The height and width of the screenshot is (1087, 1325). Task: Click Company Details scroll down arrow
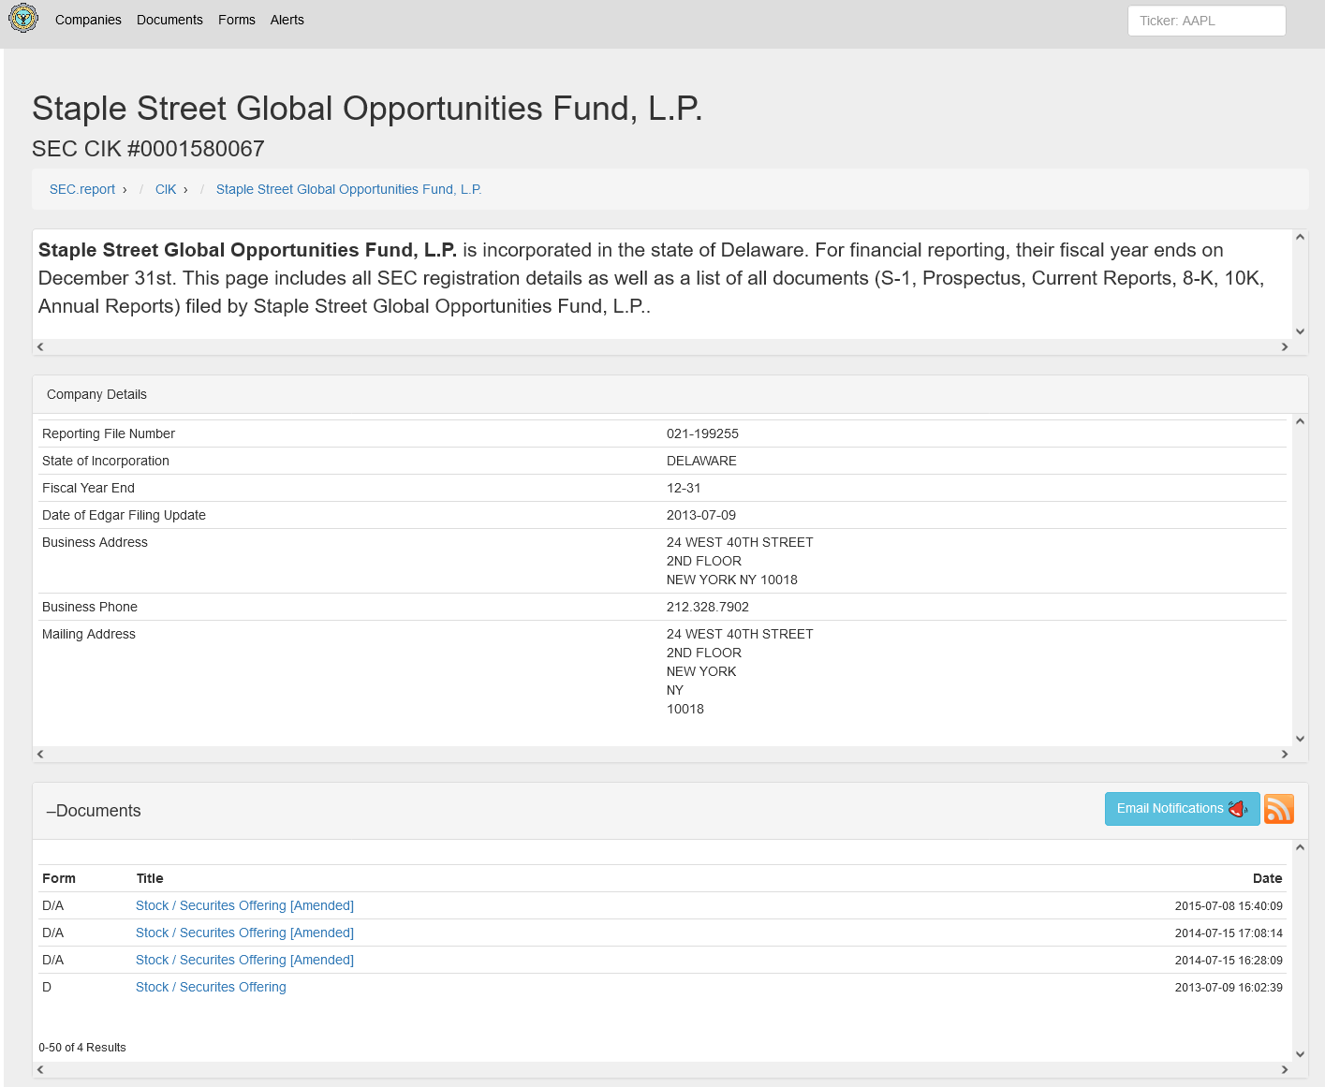tap(1300, 739)
